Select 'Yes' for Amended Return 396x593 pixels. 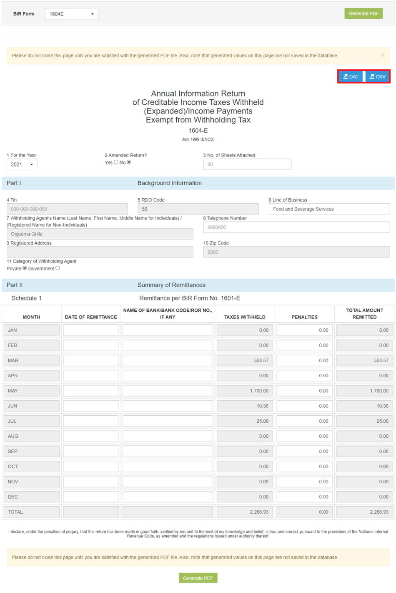coord(117,162)
